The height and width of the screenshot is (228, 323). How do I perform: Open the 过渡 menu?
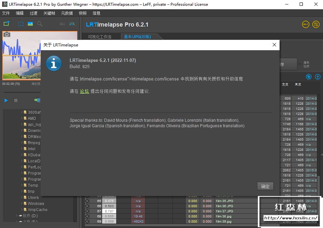(33, 13)
